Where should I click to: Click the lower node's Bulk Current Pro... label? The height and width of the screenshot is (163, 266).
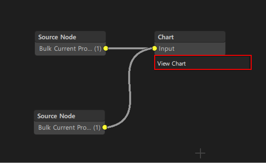click(65, 128)
